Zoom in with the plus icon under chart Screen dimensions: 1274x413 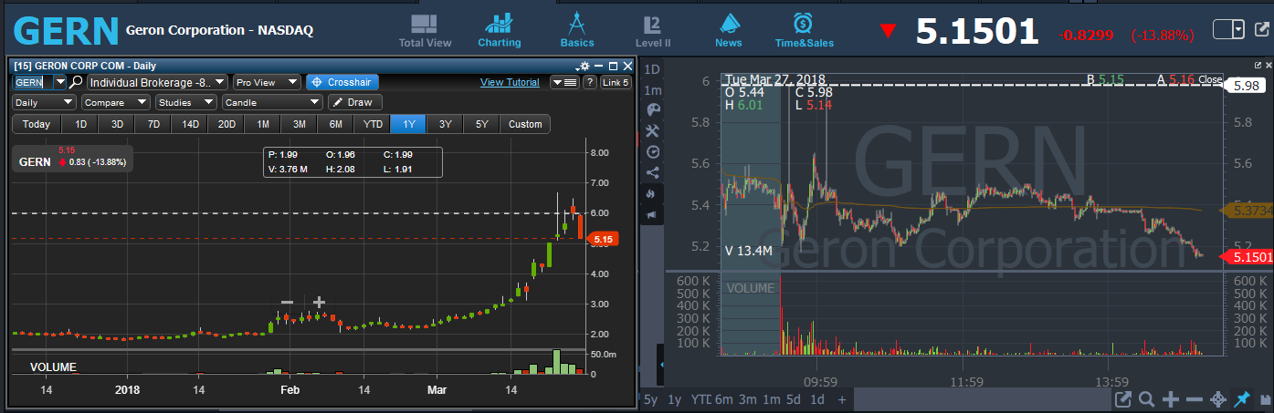[x=1171, y=399]
